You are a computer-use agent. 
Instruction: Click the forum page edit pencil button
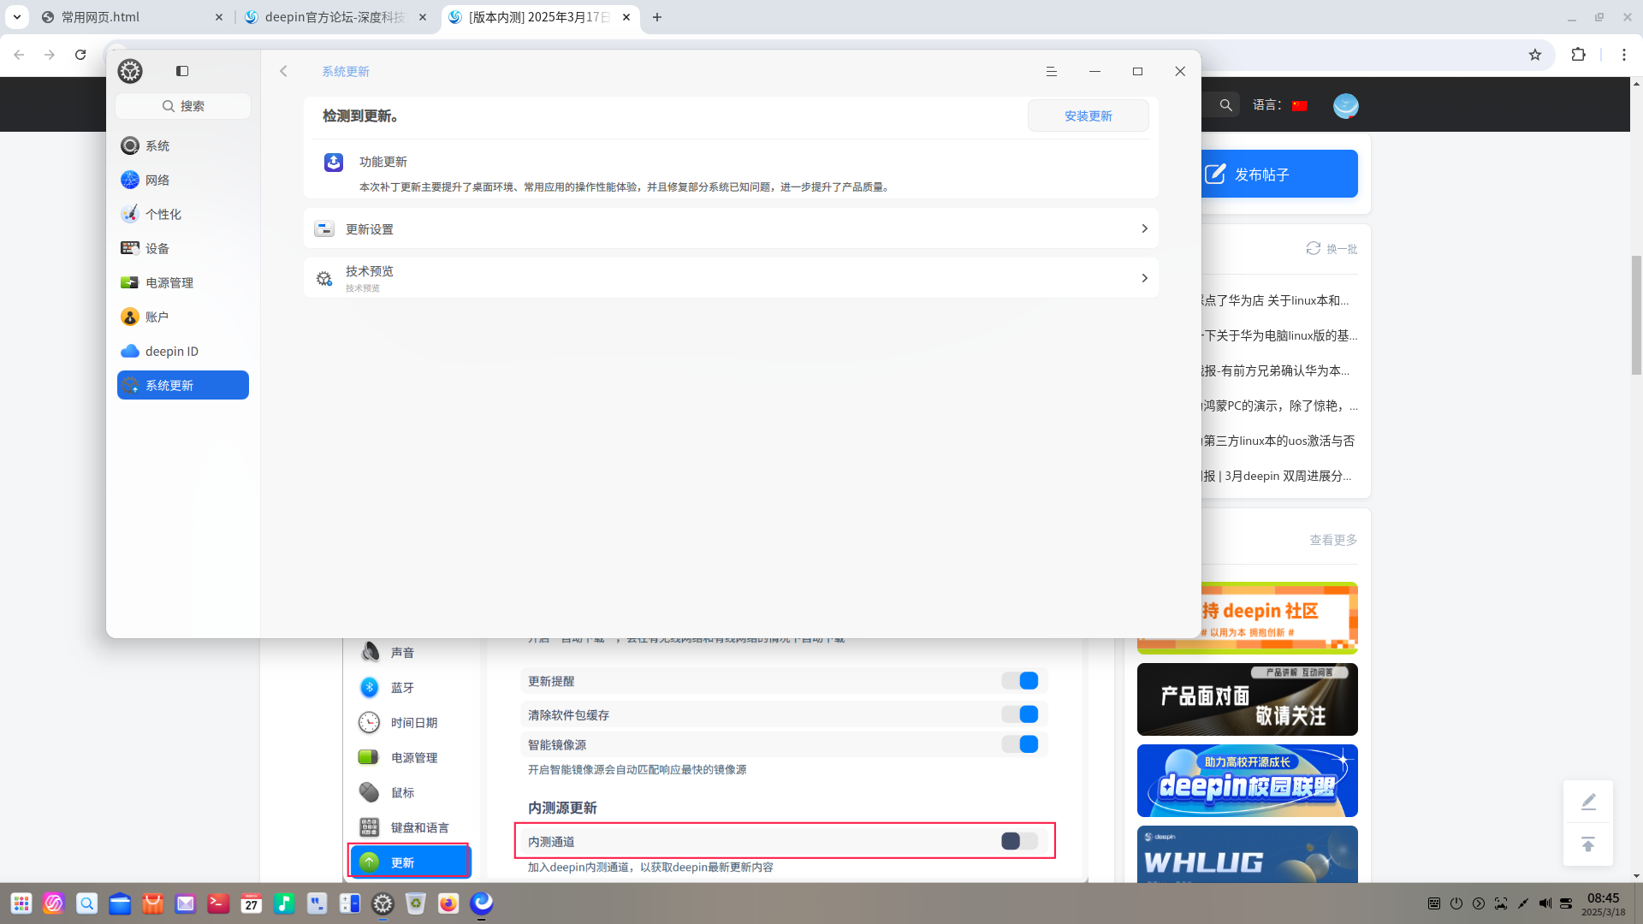pyautogui.click(x=1588, y=802)
